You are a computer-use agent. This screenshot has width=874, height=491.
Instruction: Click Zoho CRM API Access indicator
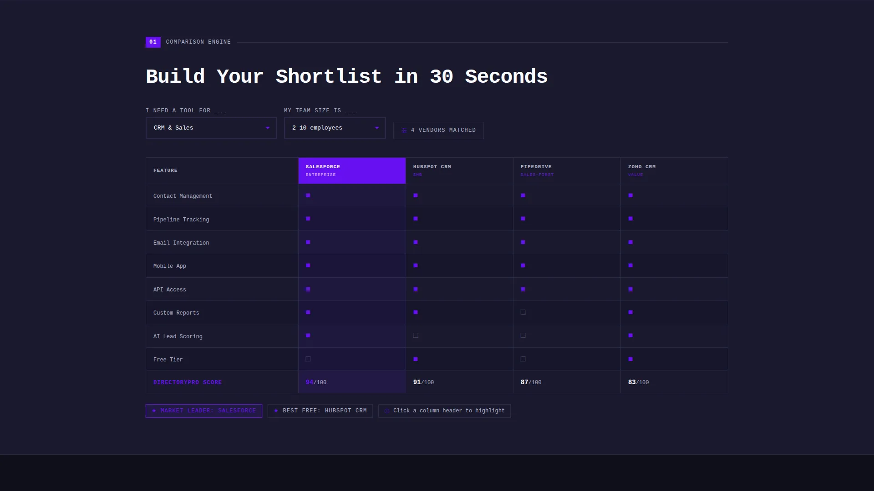pos(630,289)
